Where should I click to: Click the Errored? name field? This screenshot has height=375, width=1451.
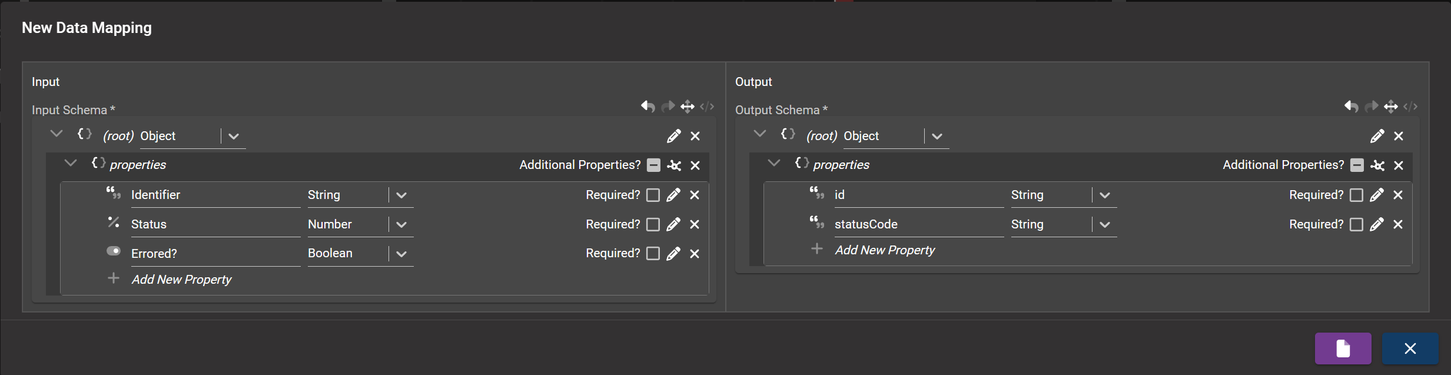[x=215, y=254]
